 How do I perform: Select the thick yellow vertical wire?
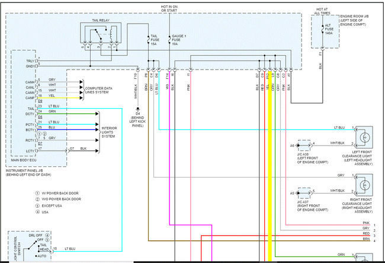[x=270, y=166]
